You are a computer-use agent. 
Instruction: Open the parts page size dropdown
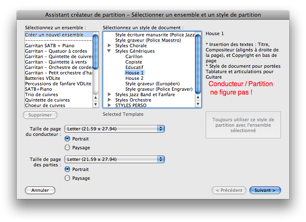pyautogui.click(x=115, y=159)
